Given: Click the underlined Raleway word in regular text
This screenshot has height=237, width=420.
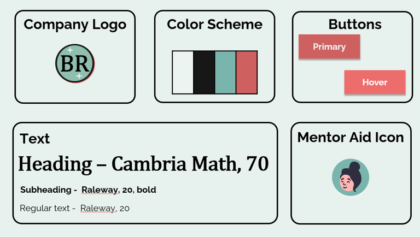Looking at the screenshot, I should point(98,209).
